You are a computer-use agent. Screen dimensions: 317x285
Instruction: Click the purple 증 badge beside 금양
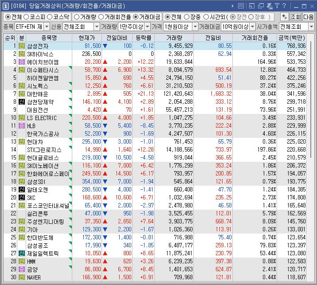[x=22, y=269]
